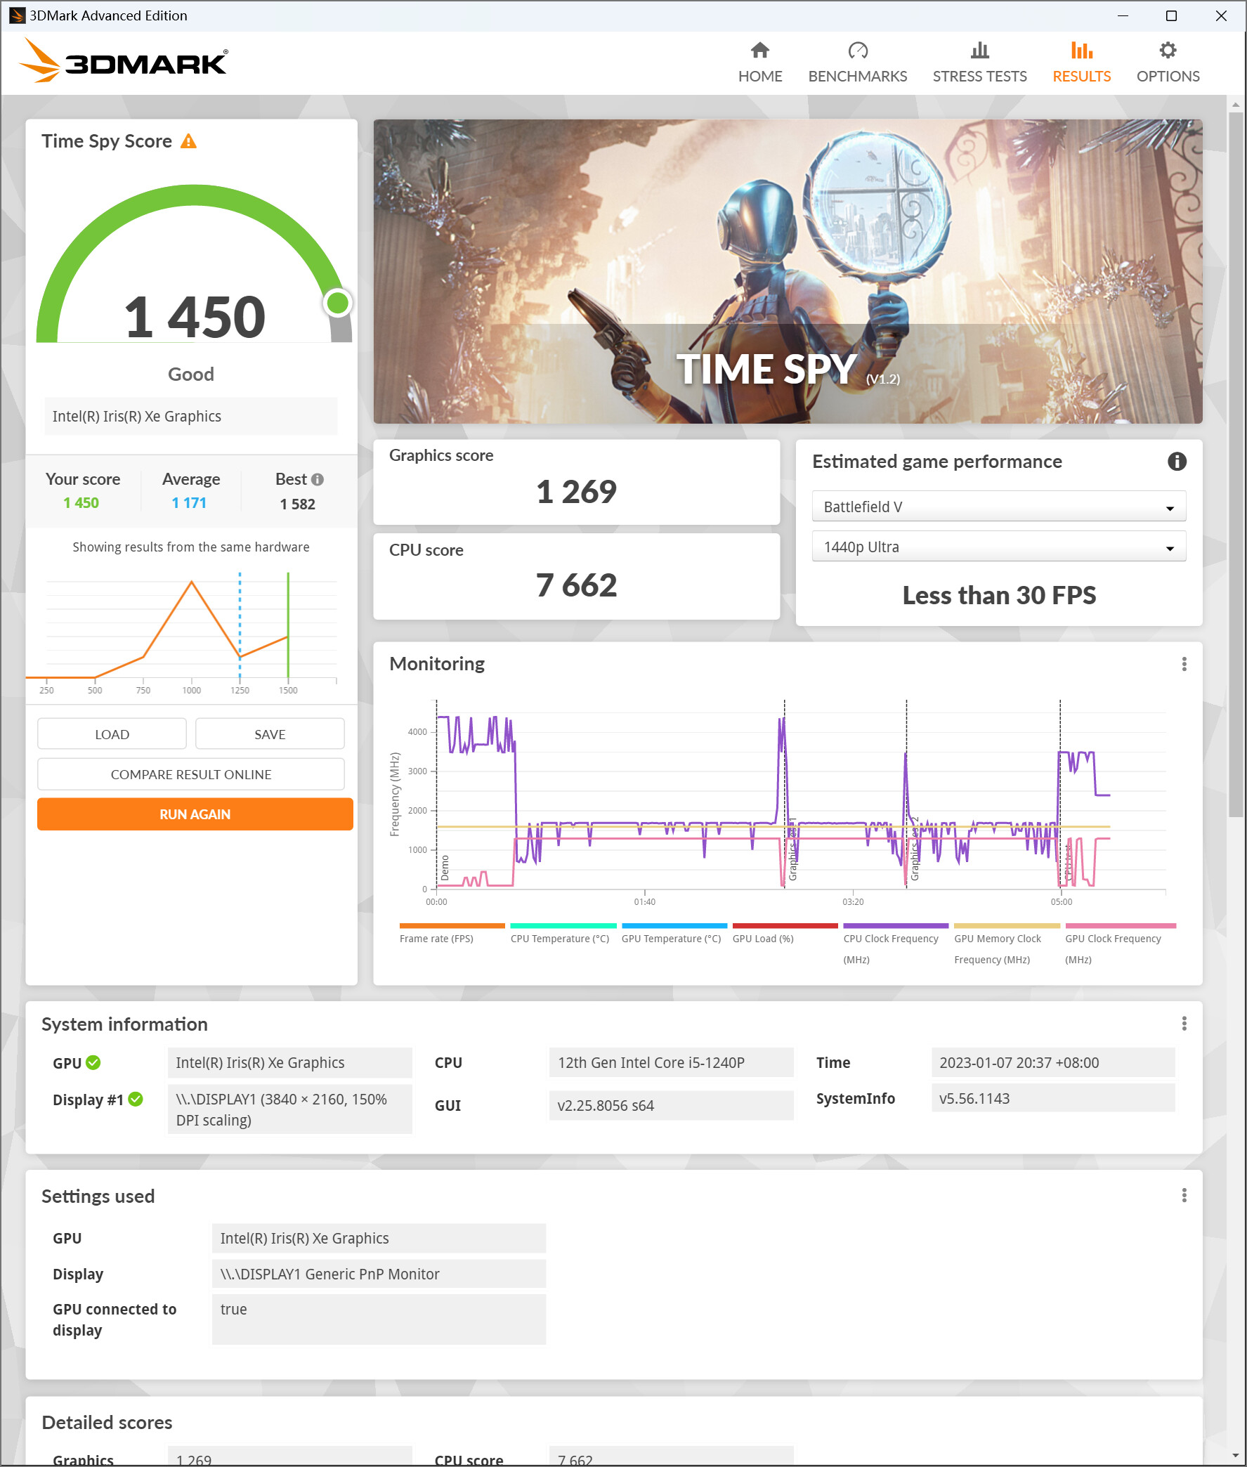The height and width of the screenshot is (1467, 1247).
Task: Click the CPU Clock Frequency purple legend swatch
Action: [895, 925]
